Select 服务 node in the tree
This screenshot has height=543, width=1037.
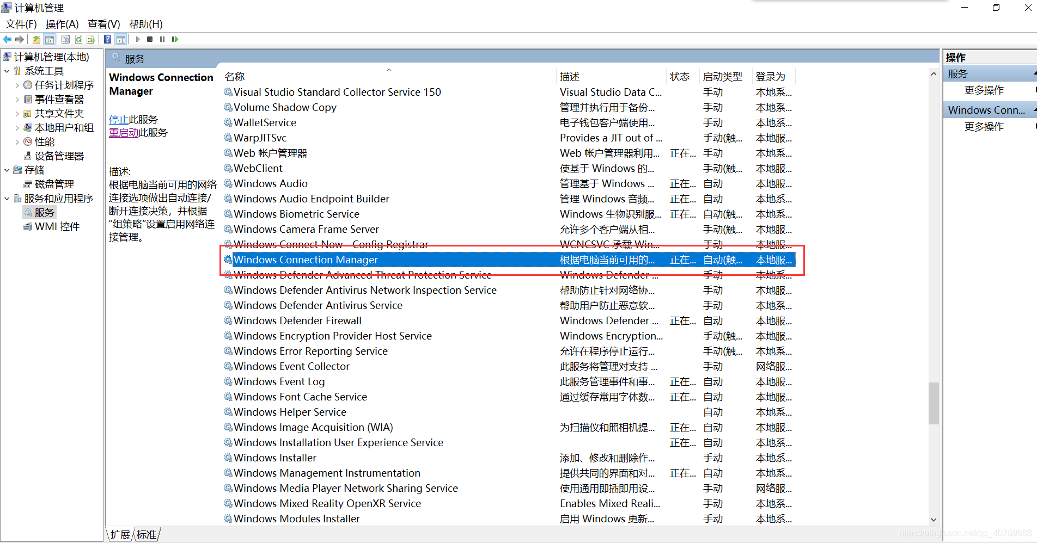click(x=44, y=212)
